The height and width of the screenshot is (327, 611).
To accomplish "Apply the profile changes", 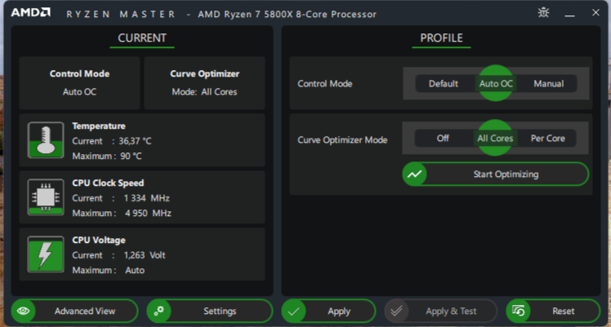I will tap(328, 311).
